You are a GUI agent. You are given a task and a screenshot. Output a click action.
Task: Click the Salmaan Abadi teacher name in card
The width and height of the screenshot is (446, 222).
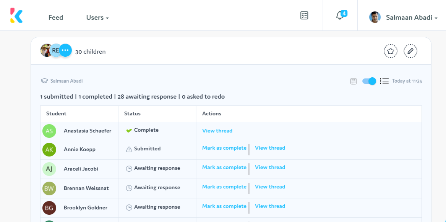tap(66, 81)
